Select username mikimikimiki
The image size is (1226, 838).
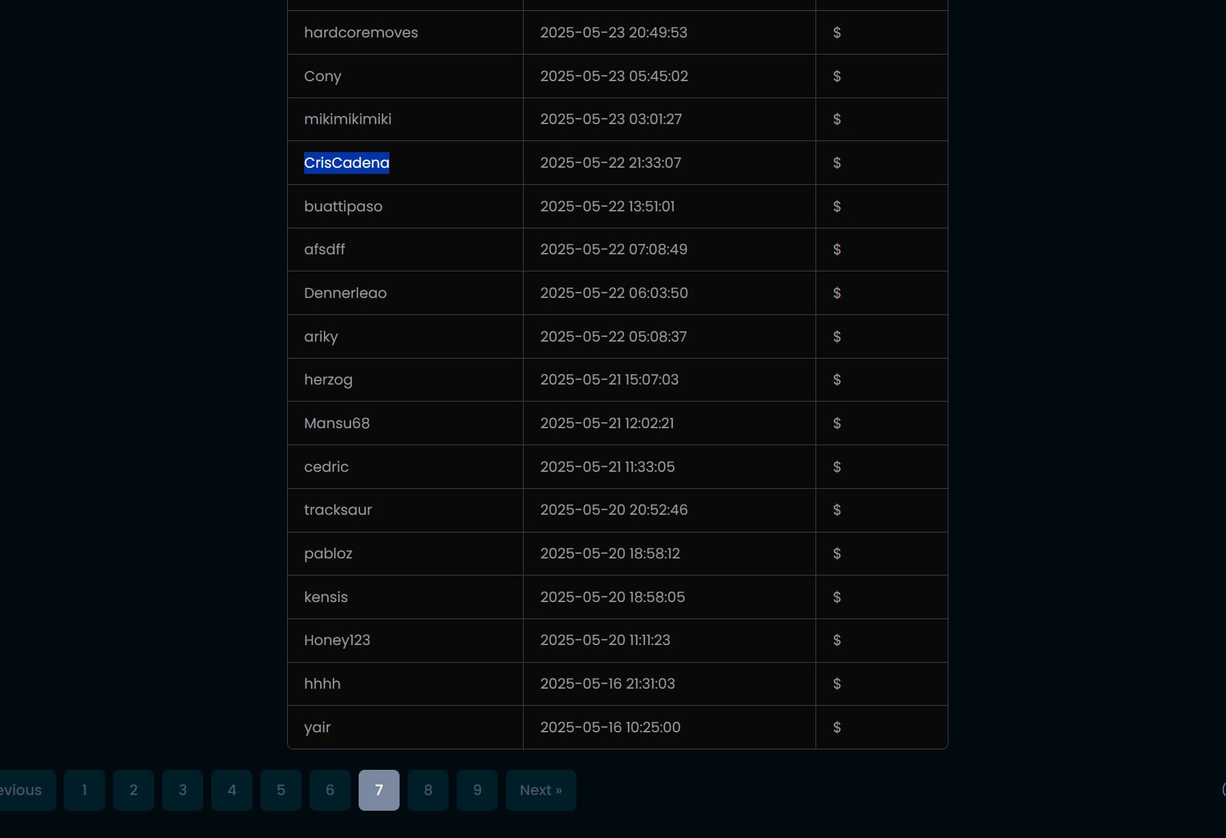(348, 119)
